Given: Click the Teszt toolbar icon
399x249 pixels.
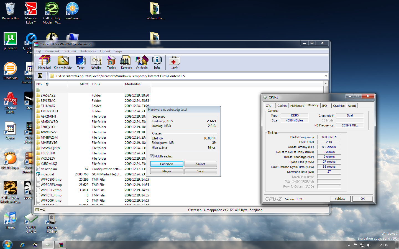Looking at the screenshot, I should point(81,63).
